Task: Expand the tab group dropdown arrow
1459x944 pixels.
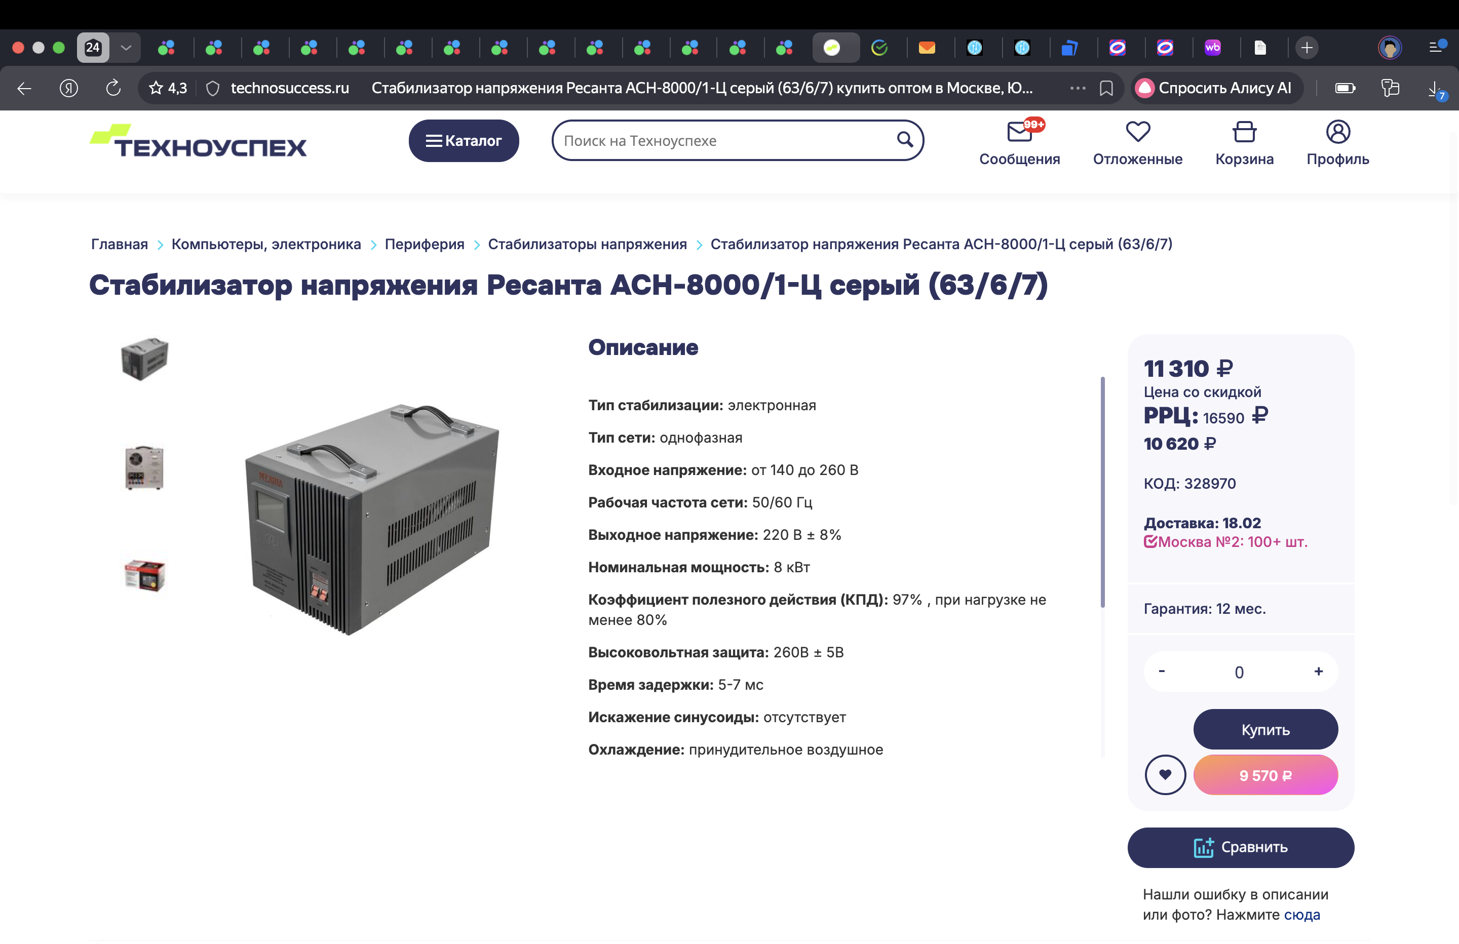Action: pyautogui.click(x=126, y=48)
